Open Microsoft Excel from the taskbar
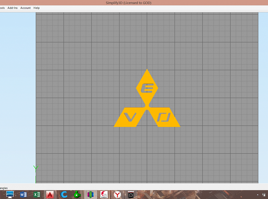268x199 pixels. (x=37, y=194)
